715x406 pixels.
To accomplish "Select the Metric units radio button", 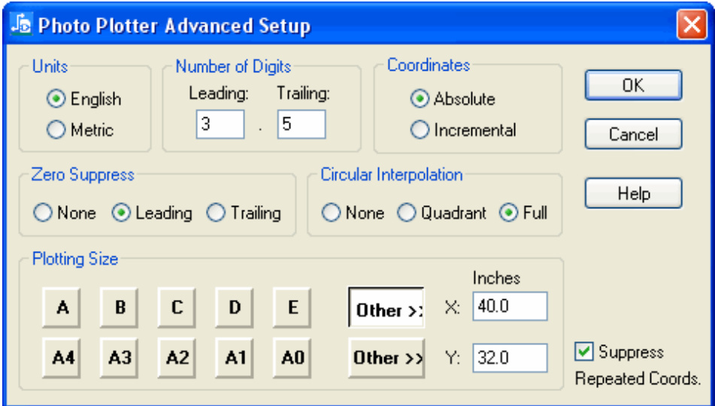I will (56, 130).
